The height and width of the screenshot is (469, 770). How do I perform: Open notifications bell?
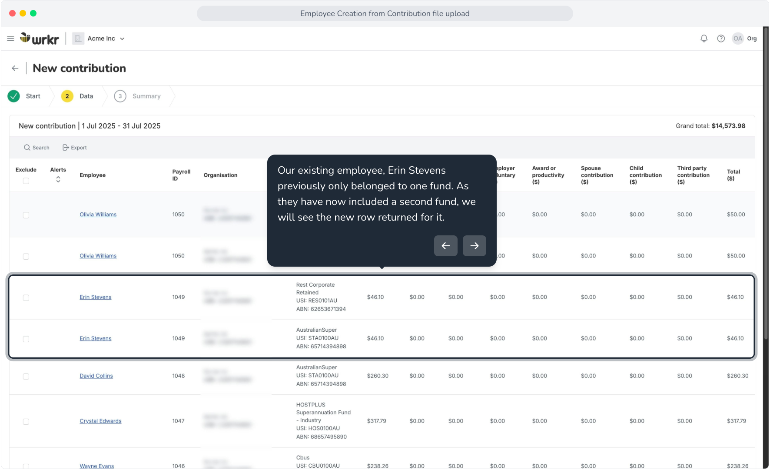pos(704,39)
